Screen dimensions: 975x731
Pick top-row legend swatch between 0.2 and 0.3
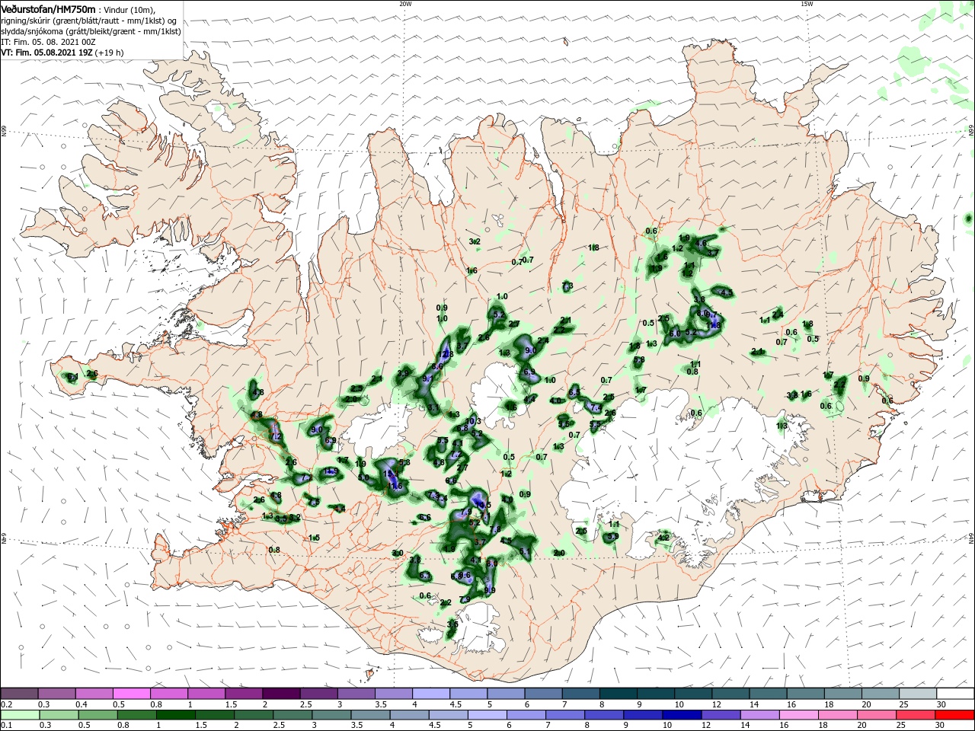(19, 693)
